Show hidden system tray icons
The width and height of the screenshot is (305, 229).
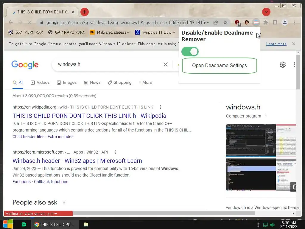258,225
